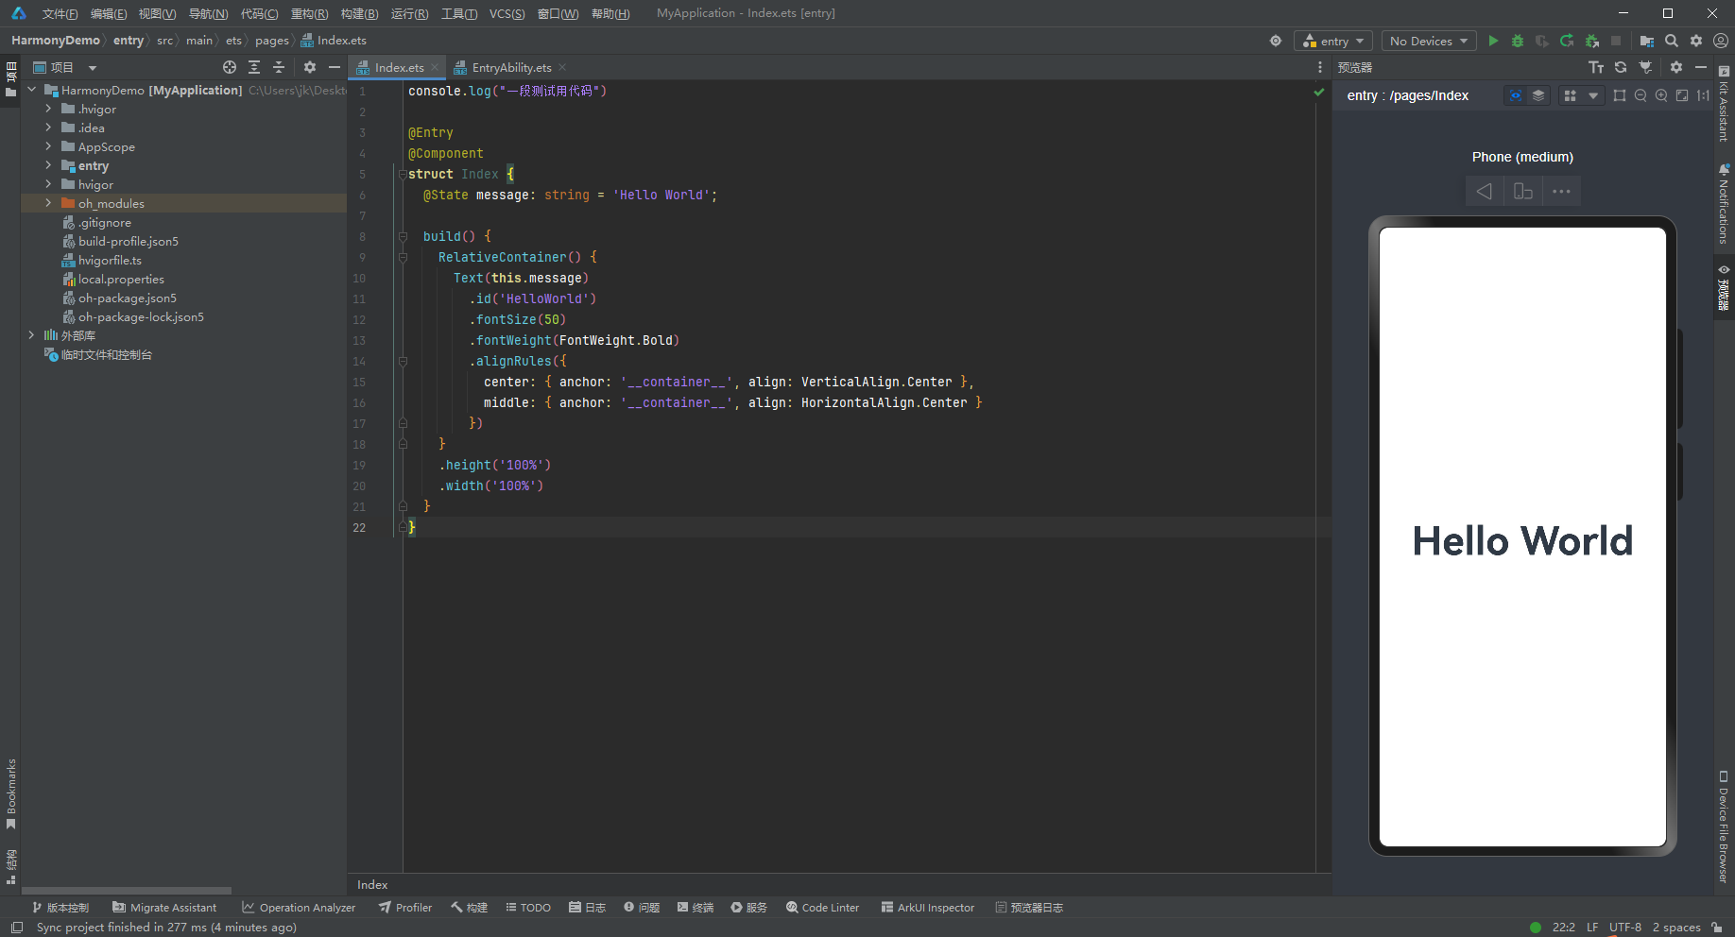
Task: Open the No Devices dropdown
Action: [x=1428, y=41]
